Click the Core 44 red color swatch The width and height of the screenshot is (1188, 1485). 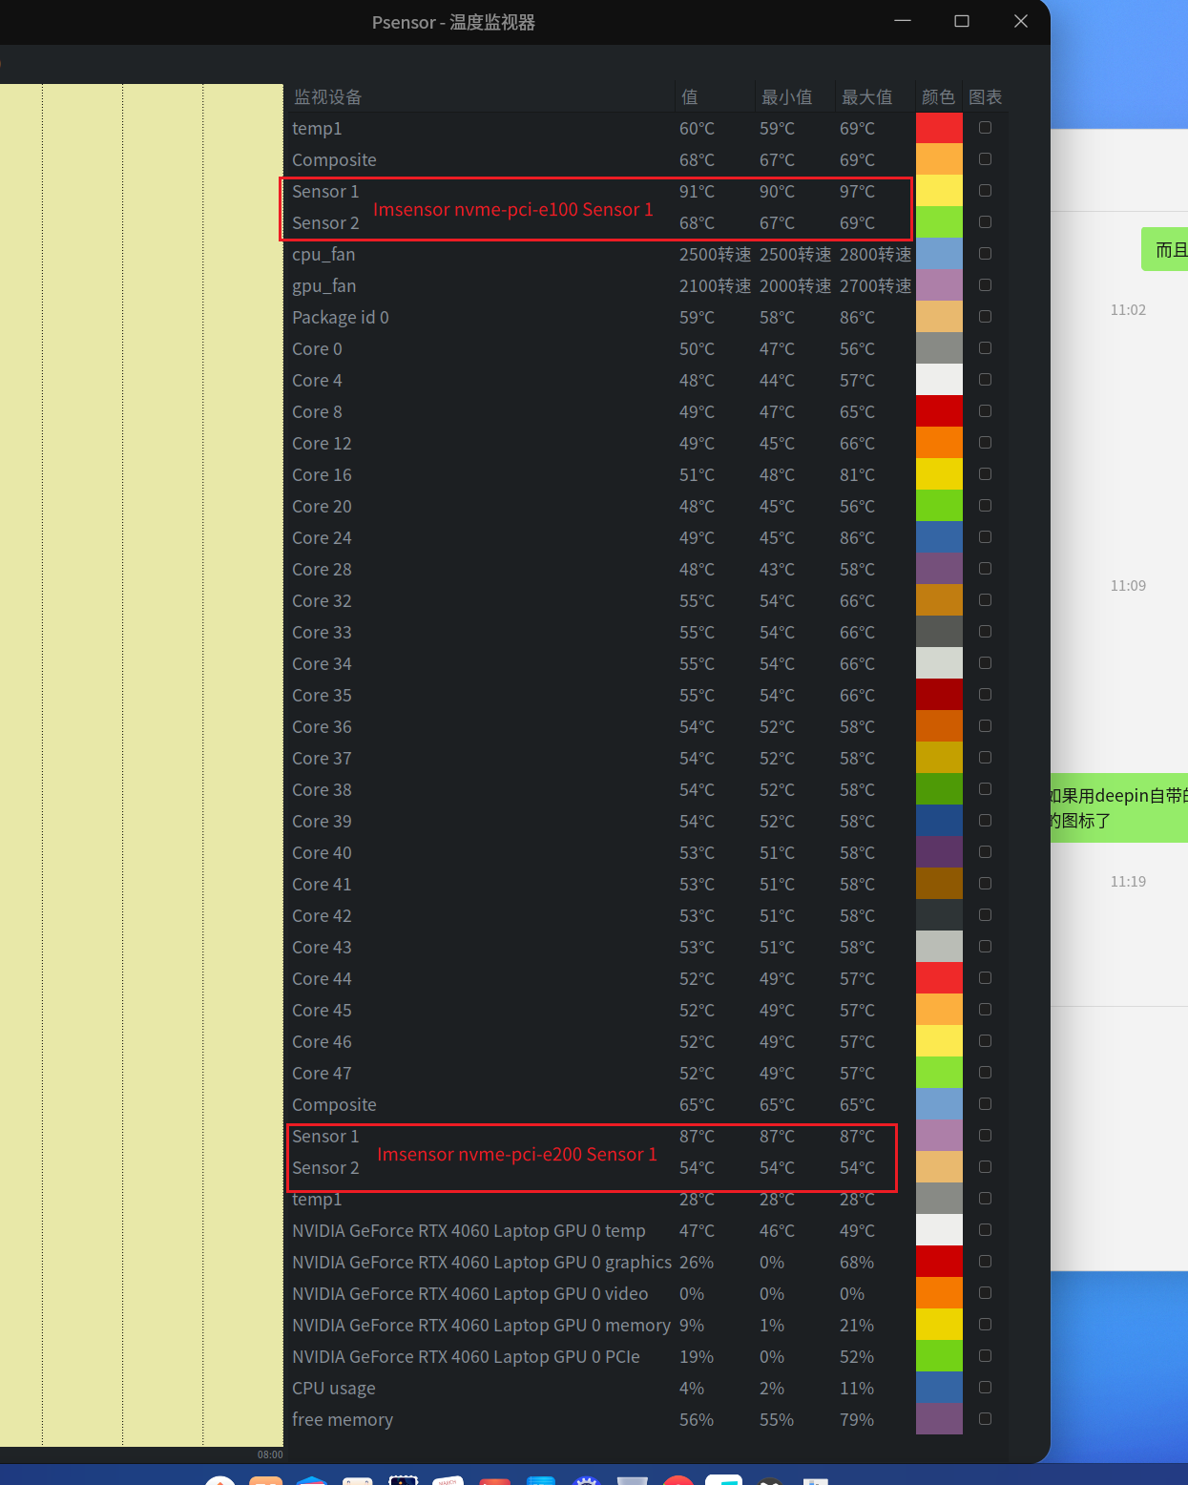[x=939, y=978]
